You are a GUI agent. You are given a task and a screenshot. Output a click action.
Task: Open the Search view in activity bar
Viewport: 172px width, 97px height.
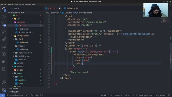(4, 17)
